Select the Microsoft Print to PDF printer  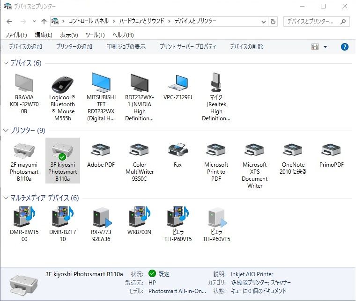coord(216,150)
